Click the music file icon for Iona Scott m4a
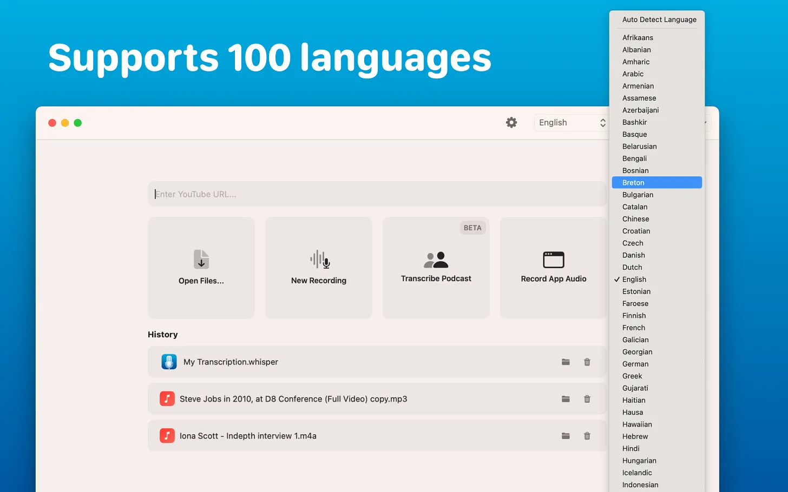This screenshot has width=788, height=492. (x=167, y=436)
